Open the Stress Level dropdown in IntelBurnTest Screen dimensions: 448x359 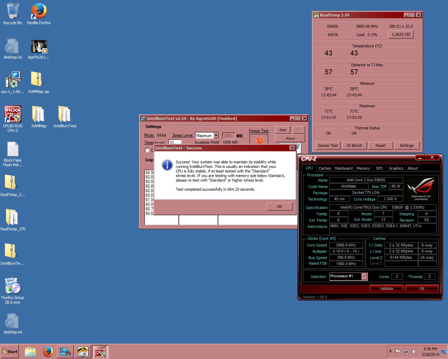pos(216,136)
